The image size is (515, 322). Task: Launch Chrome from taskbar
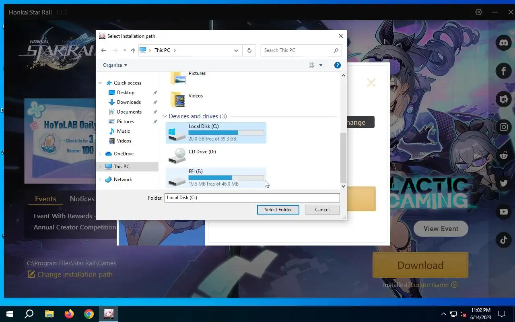pos(89,314)
